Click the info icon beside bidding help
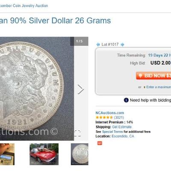This screenshot has width=171, height=171. [x=126, y=100]
